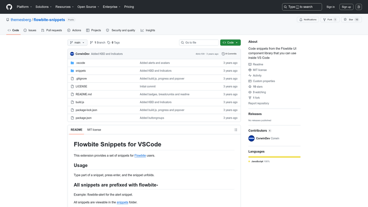
Task: Switch to the Issues tab
Action: click(30, 30)
